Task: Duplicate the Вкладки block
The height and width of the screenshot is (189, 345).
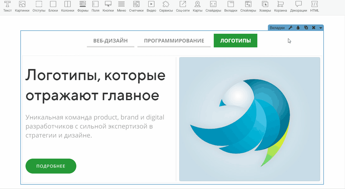Action: point(306,28)
